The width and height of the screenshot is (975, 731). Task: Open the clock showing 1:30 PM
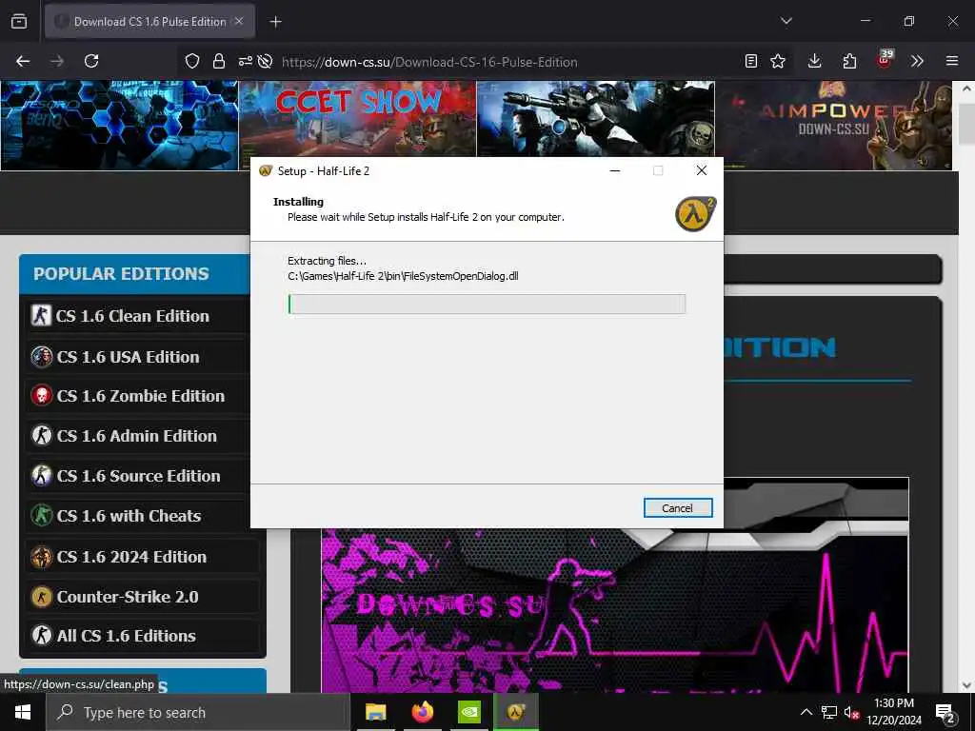[894, 712]
